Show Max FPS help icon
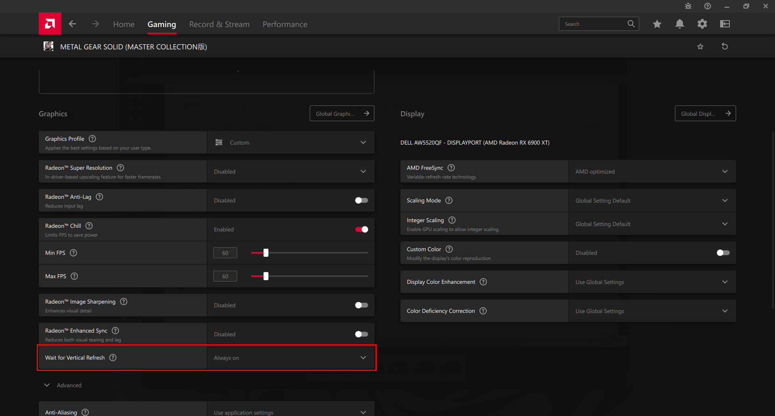 click(x=74, y=276)
